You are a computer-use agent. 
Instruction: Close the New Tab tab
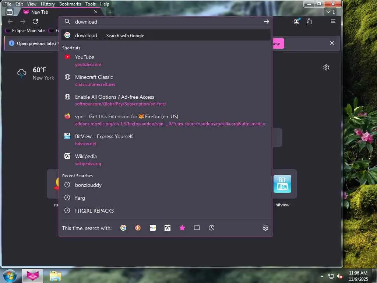coord(96,12)
